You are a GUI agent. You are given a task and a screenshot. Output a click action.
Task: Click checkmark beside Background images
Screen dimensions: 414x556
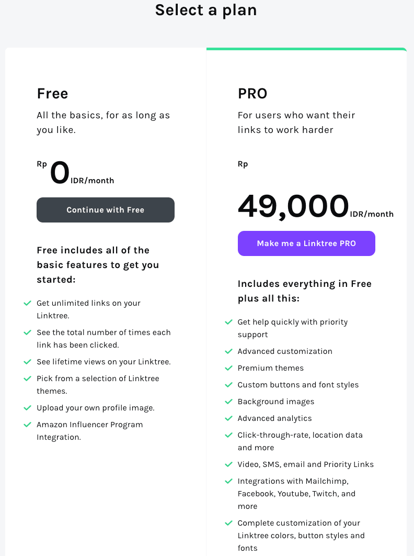click(228, 402)
